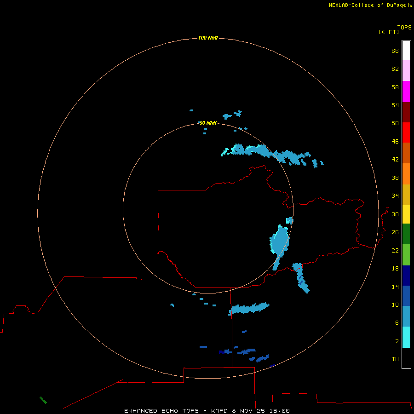Viewport: 414px width, 414px height.
Task: Click the dark orange 46 kft swatch
Action: (406, 153)
